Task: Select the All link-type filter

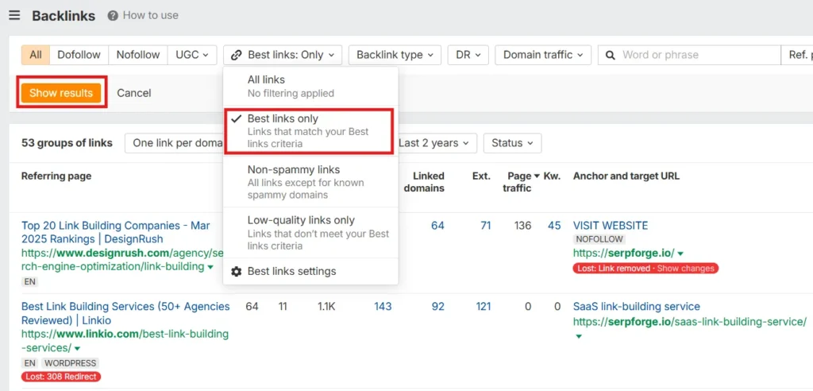Action: (x=36, y=55)
